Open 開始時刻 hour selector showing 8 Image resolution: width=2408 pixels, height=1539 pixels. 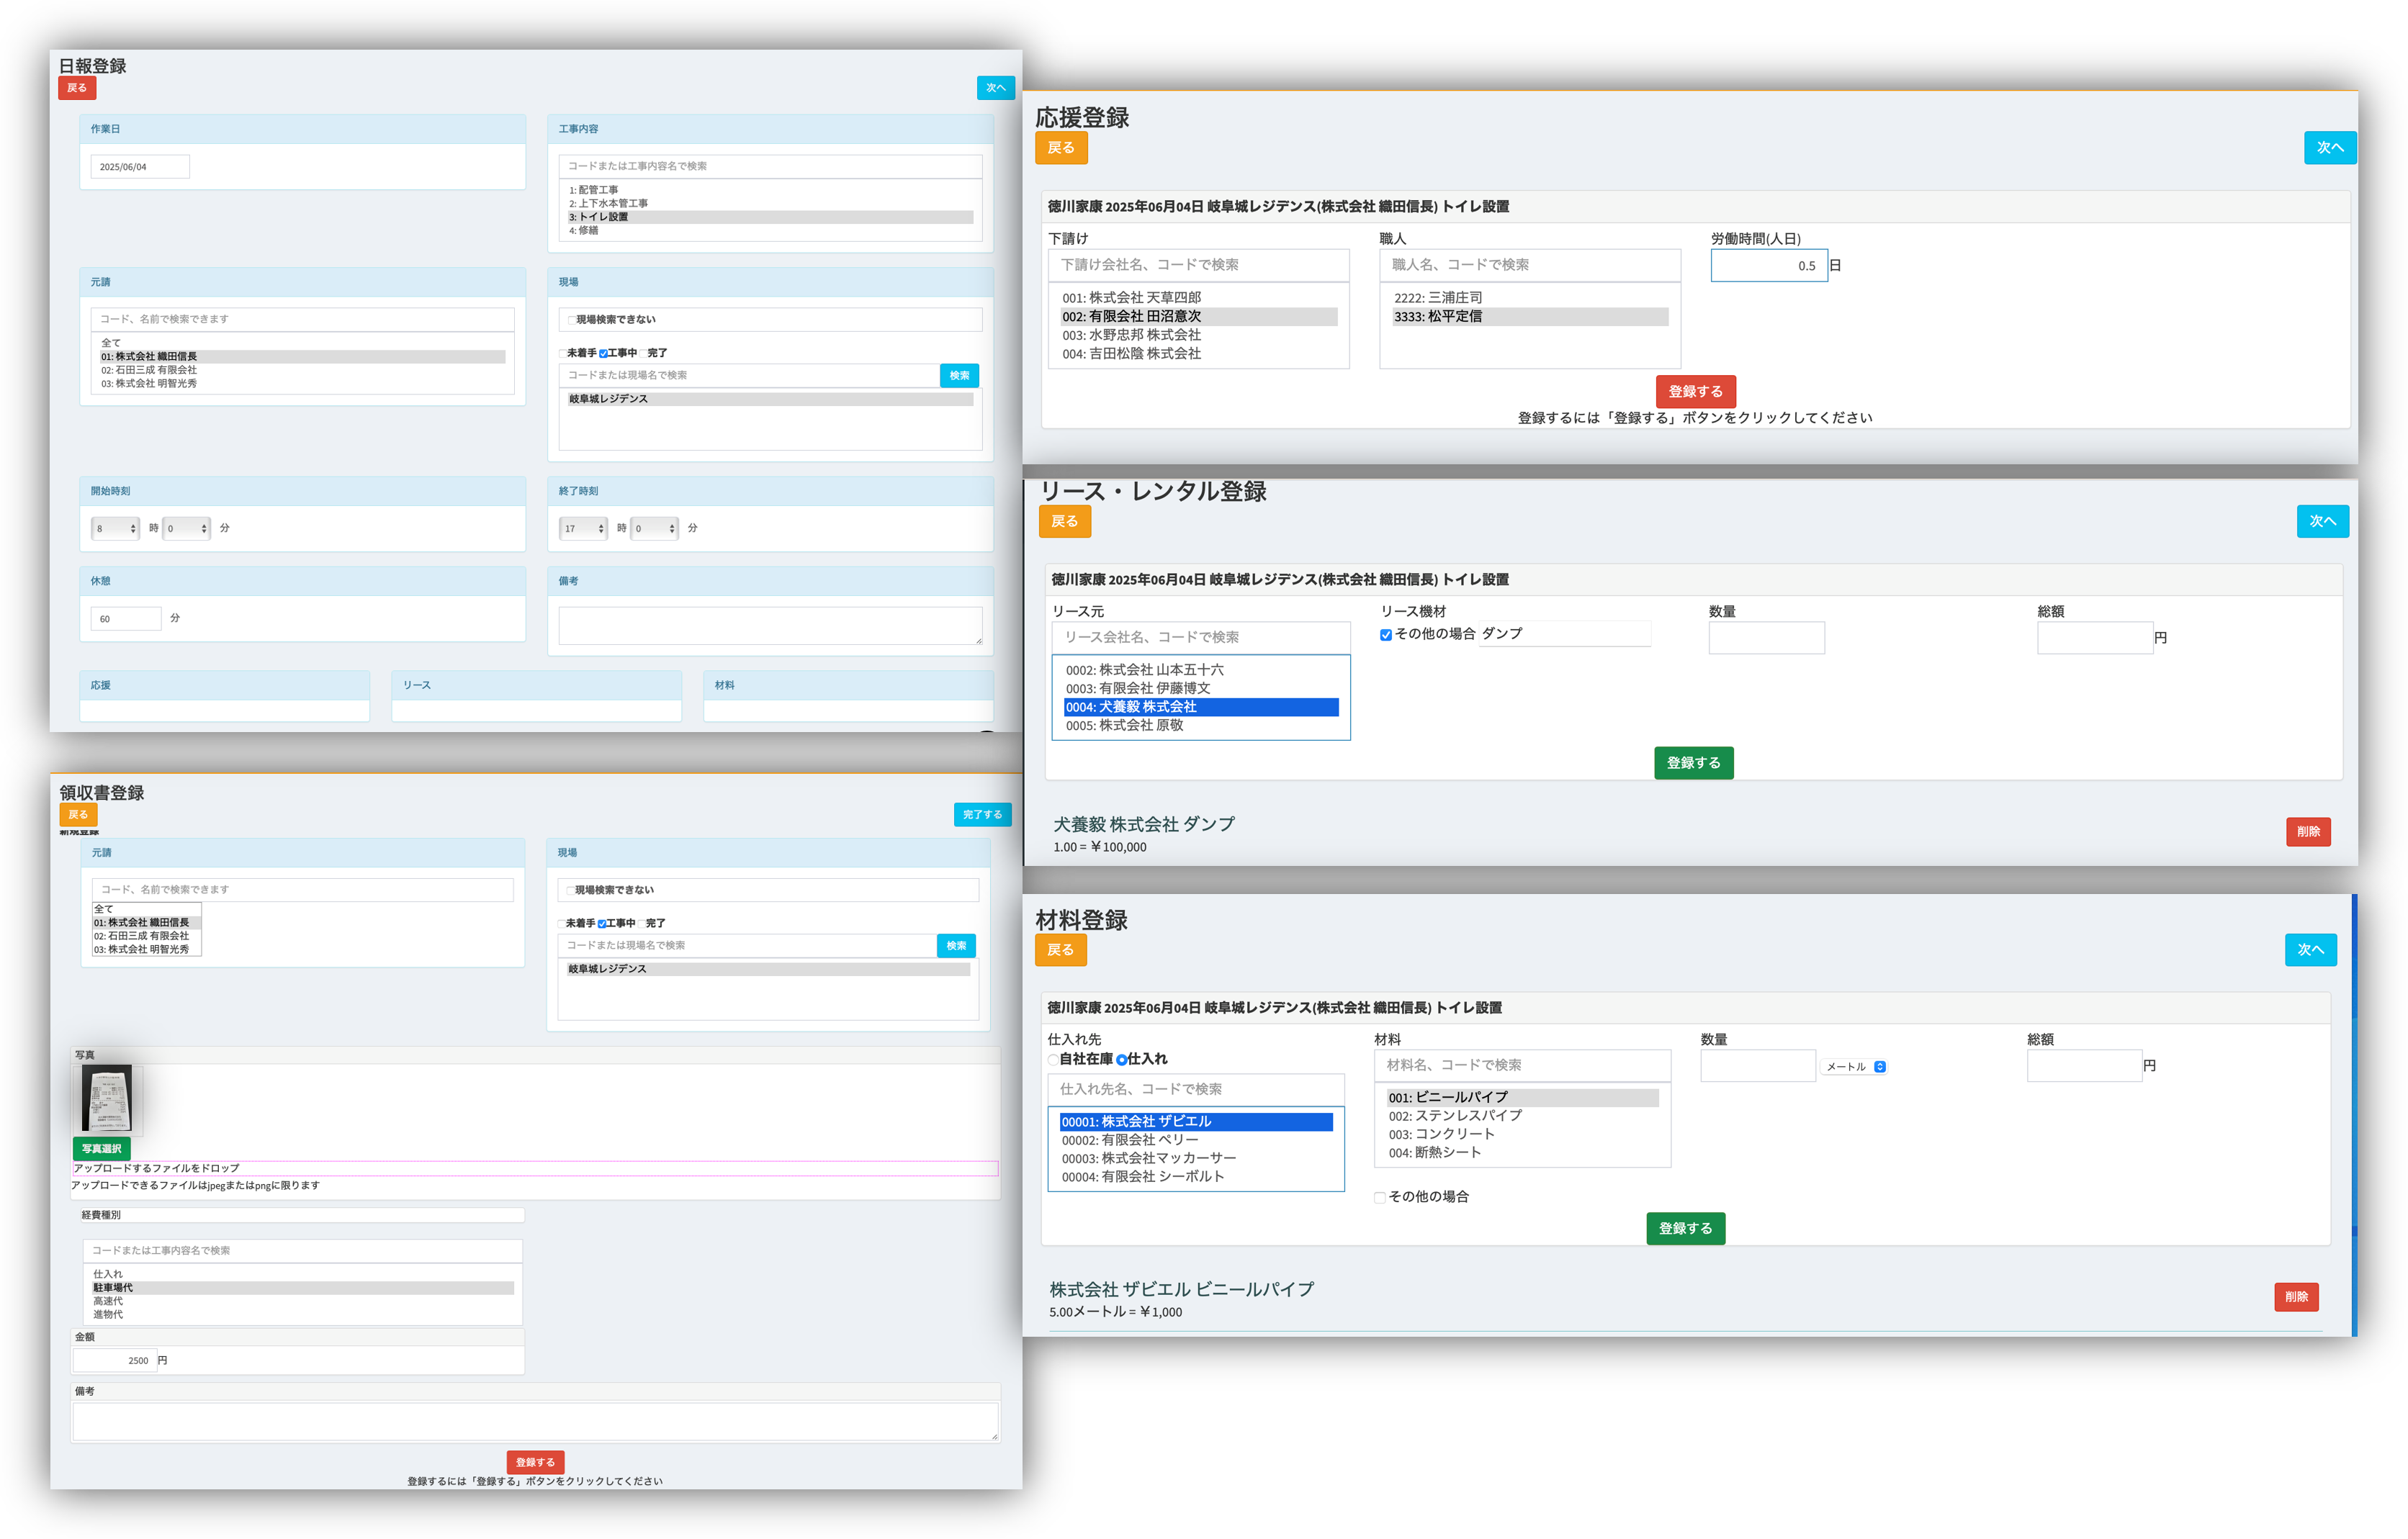[115, 528]
